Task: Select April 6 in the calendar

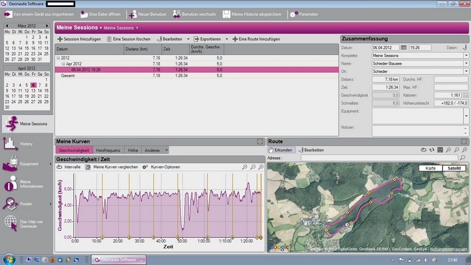Action: pyautogui.click(x=34, y=85)
